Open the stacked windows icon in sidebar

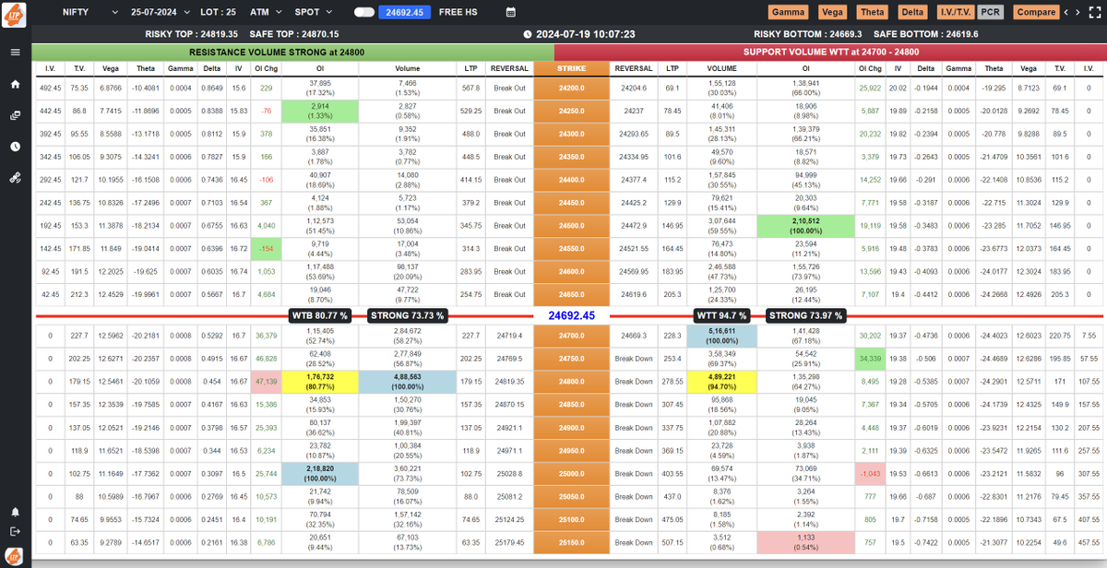(15, 115)
